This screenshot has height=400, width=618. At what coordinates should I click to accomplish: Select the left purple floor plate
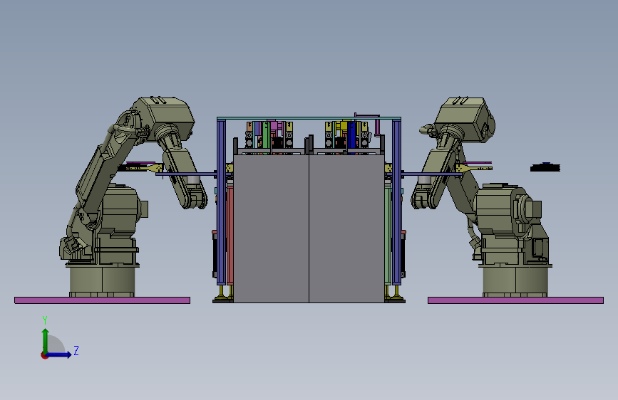(102, 300)
